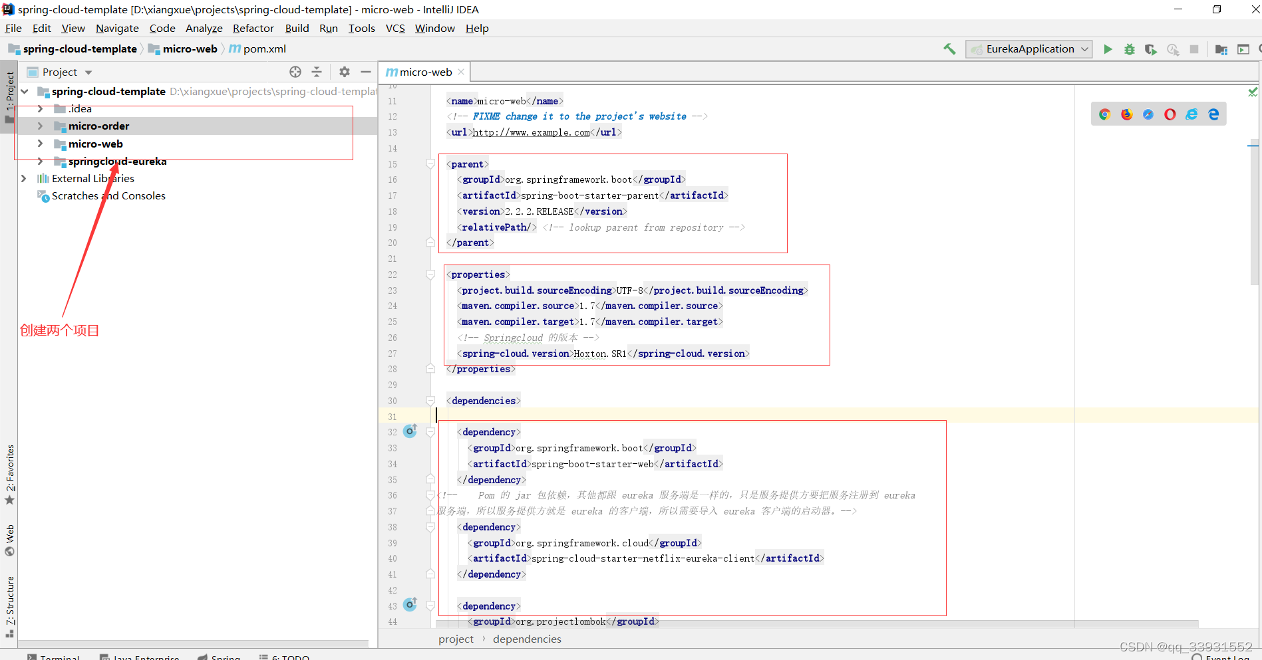Expand the .idea folder
The width and height of the screenshot is (1262, 660).
pos(41,109)
